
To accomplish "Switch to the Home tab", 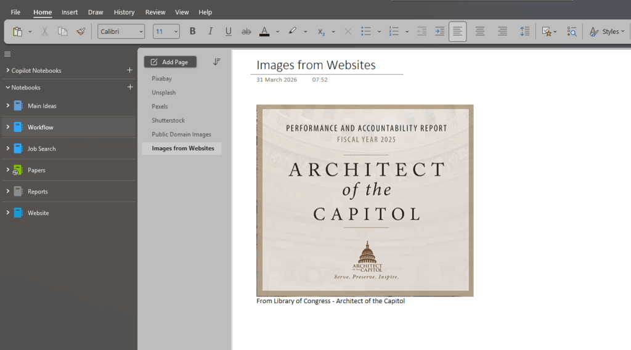I will [43, 12].
